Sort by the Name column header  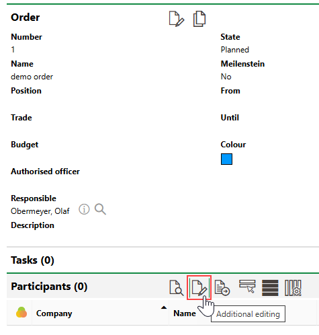point(185,313)
